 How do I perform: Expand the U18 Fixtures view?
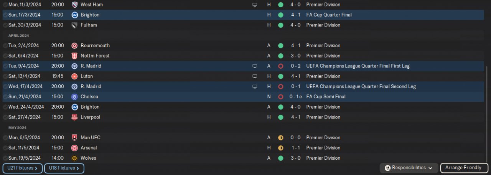click(x=64, y=168)
